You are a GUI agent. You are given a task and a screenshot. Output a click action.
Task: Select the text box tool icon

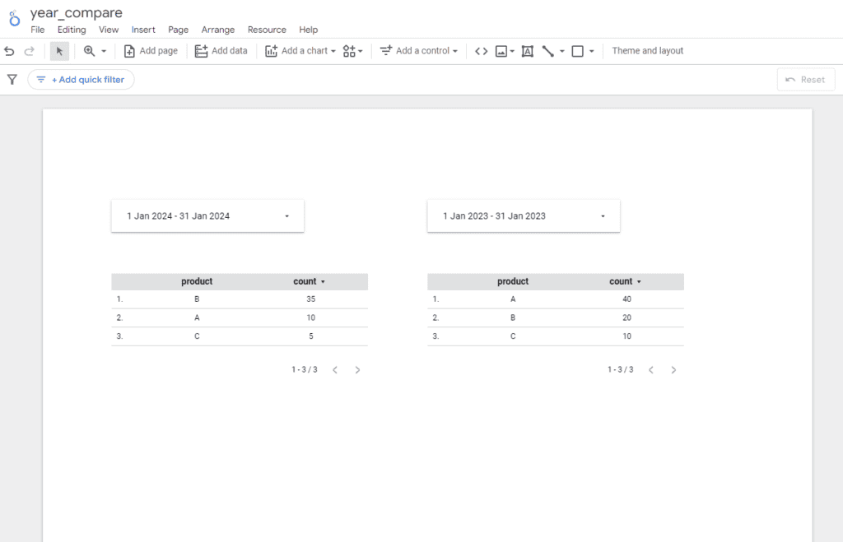pyautogui.click(x=528, y=51)
